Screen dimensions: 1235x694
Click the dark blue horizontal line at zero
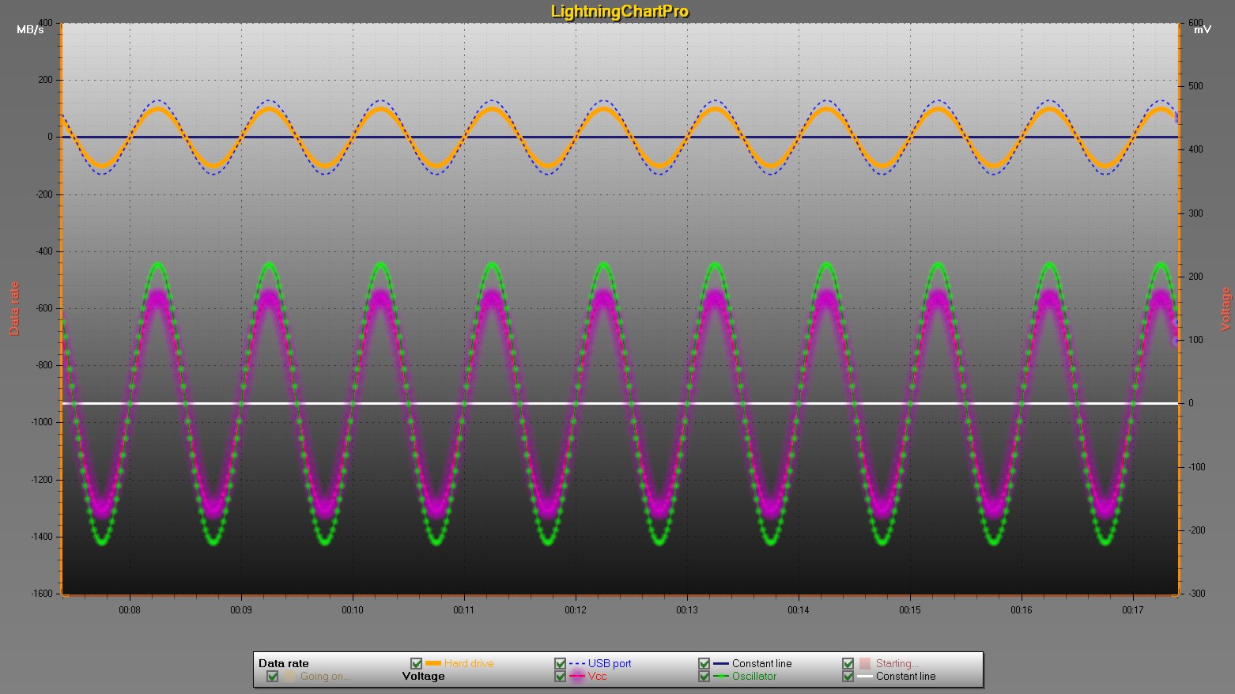(x=620, y=137)
